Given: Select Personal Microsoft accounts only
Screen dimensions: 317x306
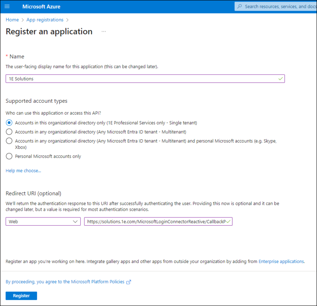Looking at the screenshot, I should (9, 156).
